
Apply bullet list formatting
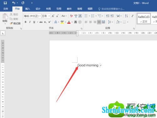pyautogui.click(x=86, y=16)
